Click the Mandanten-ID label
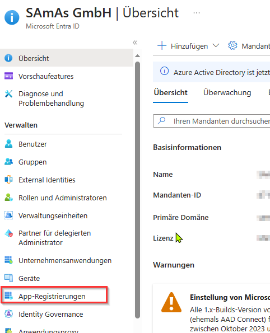The width and height of the screenshot is (270, 333). (x=177, y=195)
